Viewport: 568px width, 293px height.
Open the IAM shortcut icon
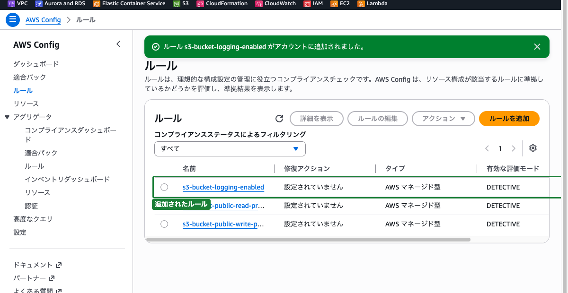click(307, 4)
